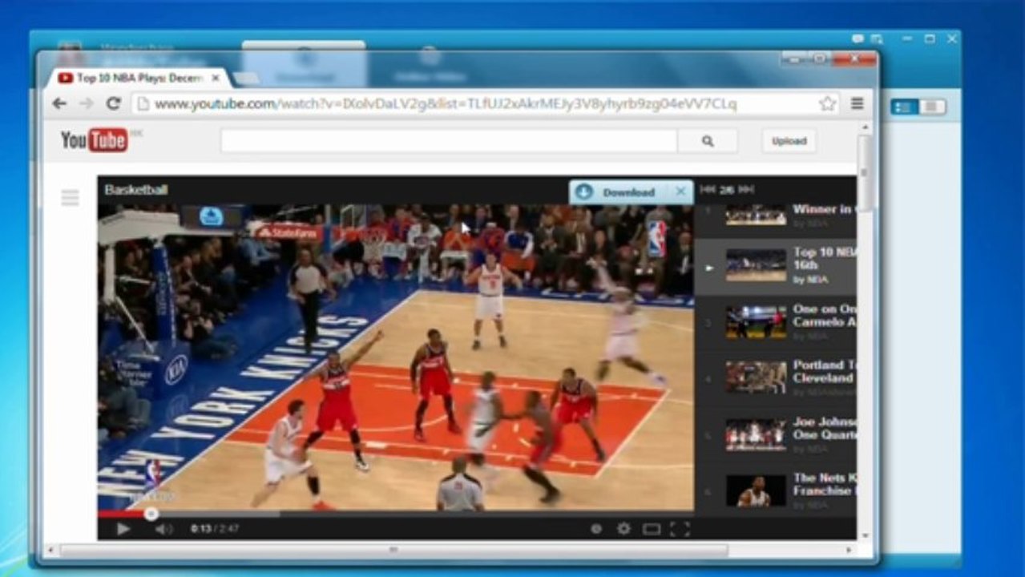Skip to previous playlist video
This screenshot has height=577, width=1025.
point(708,190)
